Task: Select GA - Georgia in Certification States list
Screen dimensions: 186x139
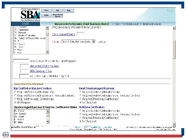Action: coord(30,114)
